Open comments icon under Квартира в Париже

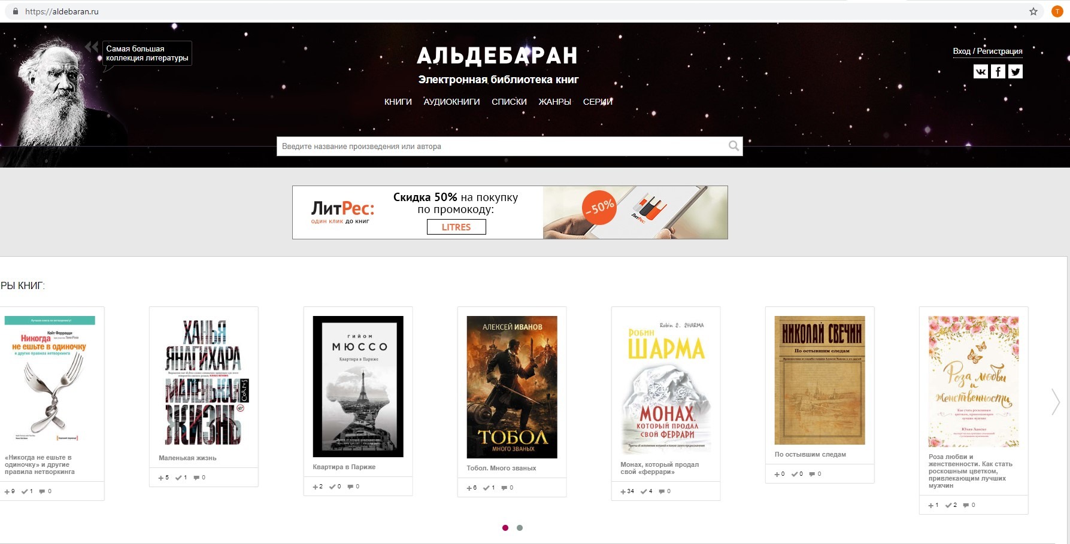pyautogui.click(x=350, y=487)
